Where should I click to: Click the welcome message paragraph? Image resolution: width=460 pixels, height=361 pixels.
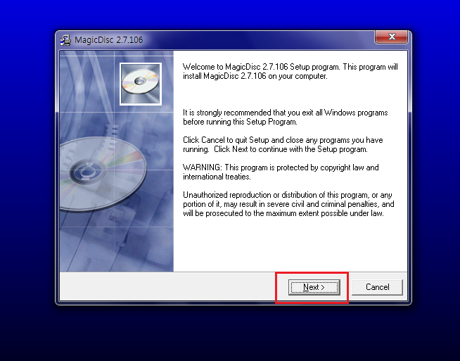click(290, 72)
